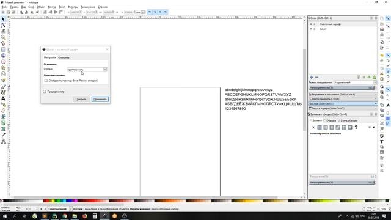
Task: Select the Rectangle tool
Action: [3, 50]
